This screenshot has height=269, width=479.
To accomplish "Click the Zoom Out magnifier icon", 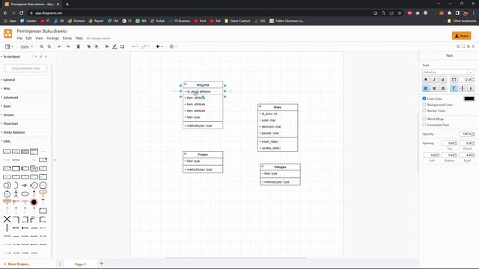I will [x=49, y=46].
